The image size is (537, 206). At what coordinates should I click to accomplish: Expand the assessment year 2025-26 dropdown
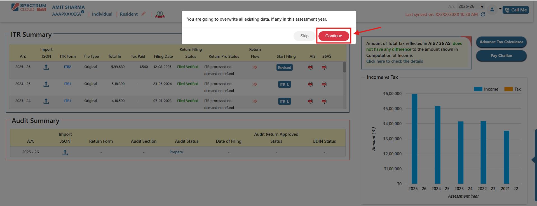(x=482, y=7)
